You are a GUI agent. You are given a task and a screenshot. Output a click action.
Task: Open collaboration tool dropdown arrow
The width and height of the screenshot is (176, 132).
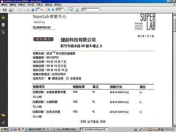click(x=14, y=10)
